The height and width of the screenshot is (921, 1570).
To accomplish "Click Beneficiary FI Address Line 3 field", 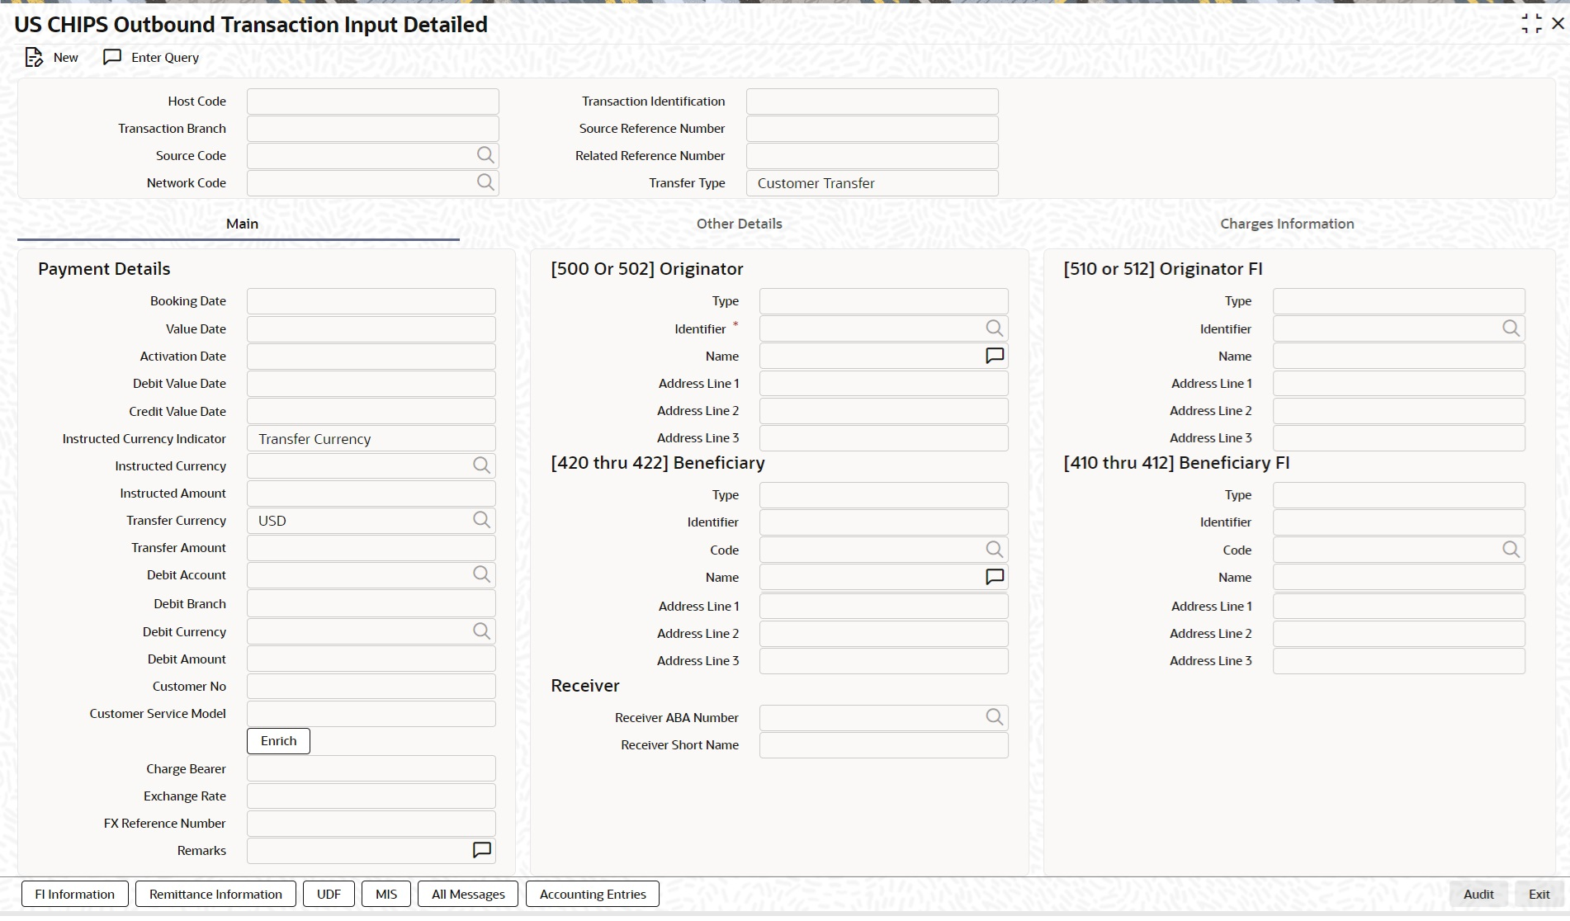I will 1399,661.
